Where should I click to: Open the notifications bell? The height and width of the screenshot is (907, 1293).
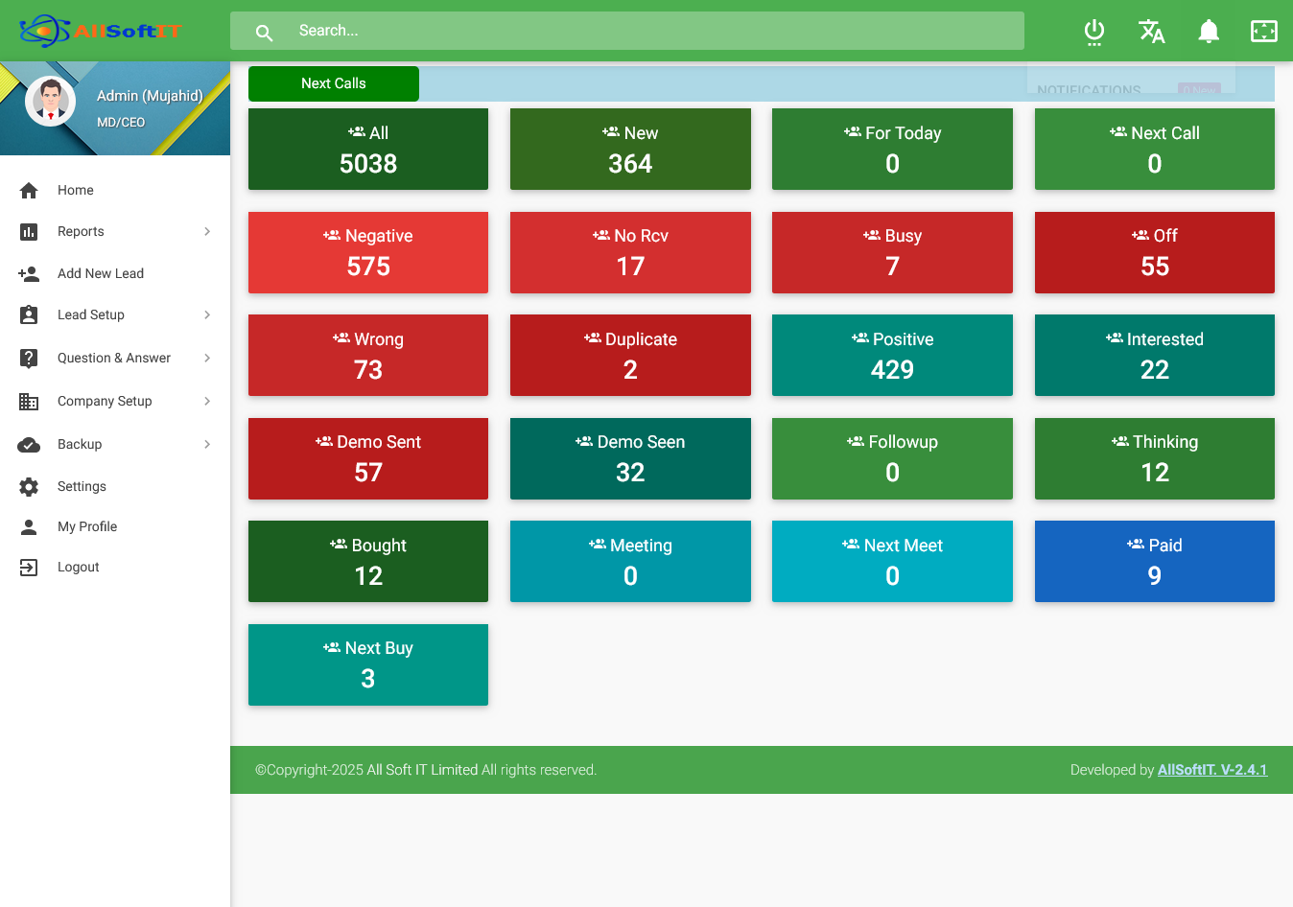pyautogui.click(x=1209, y=32)
